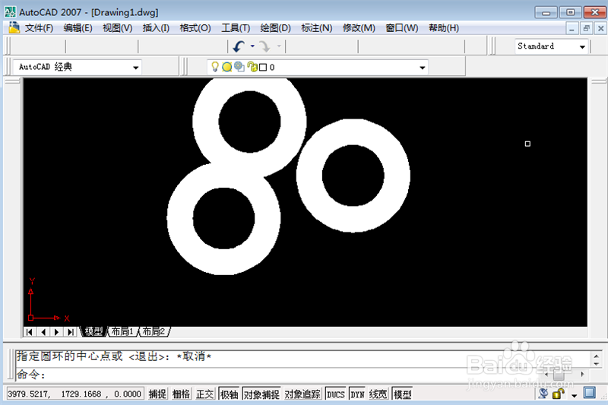Toggle 对象追踪 object tracking
The image size is (608, 405).
coord(302,394)
